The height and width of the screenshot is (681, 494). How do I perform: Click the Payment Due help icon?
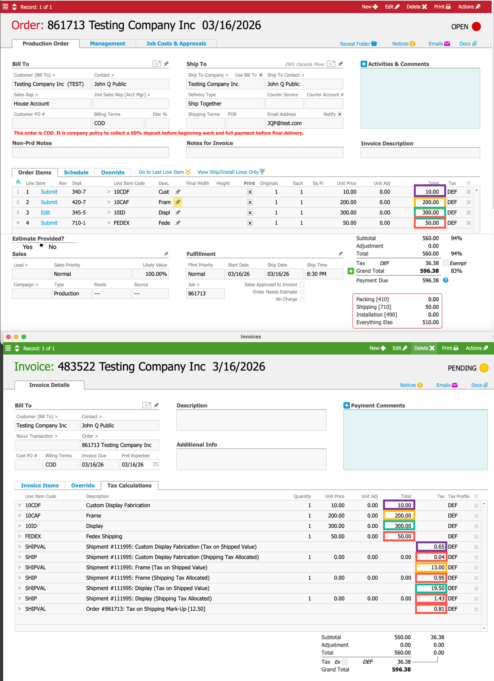tap(446, 280)
